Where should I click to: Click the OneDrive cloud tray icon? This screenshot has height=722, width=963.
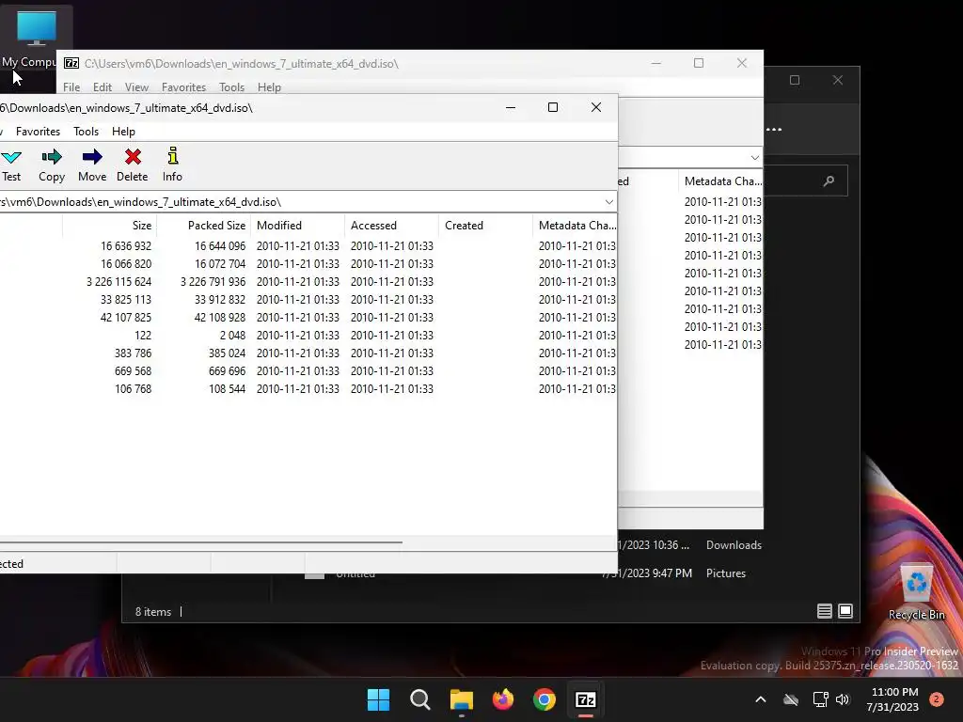point(791,699)
